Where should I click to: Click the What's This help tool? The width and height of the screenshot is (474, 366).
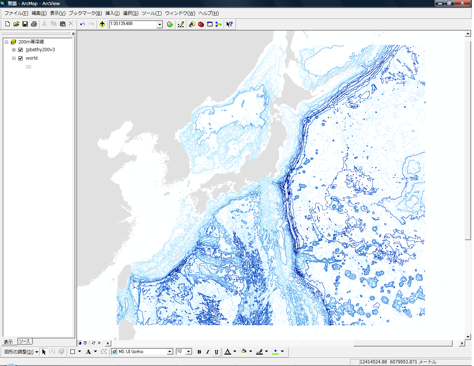coord(229,24)
